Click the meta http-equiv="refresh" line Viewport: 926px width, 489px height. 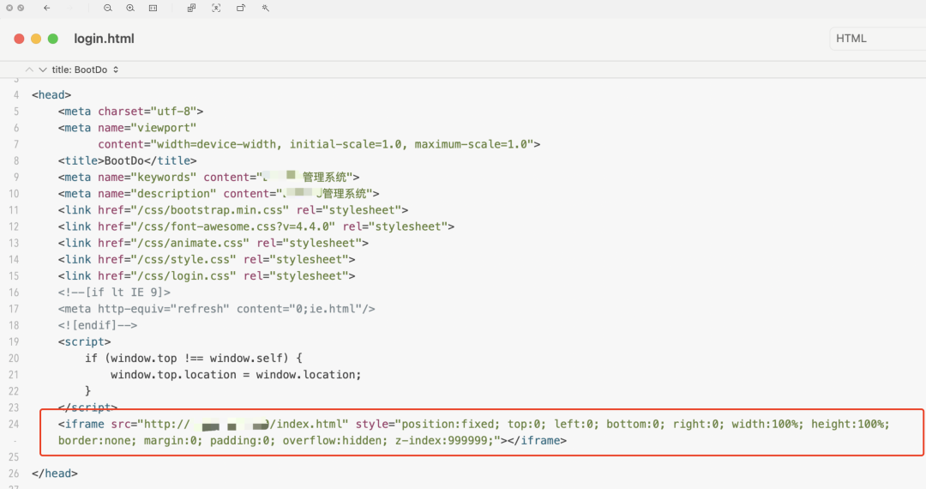217,309
